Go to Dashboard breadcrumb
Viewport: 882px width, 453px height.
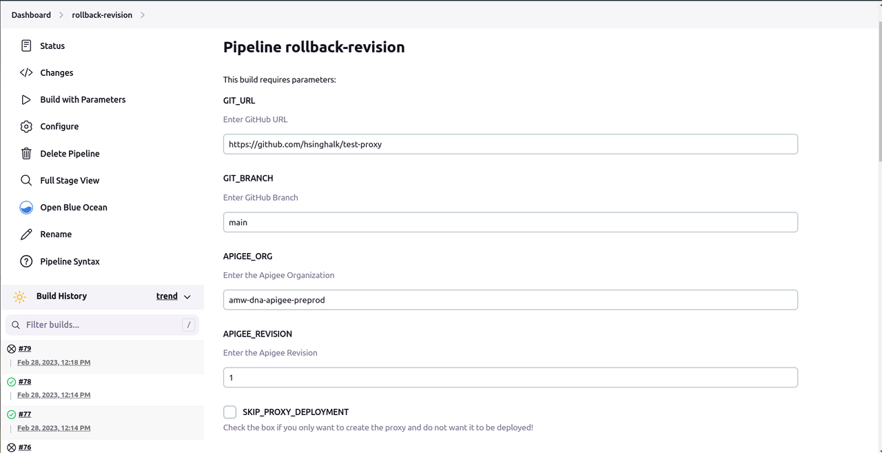(31, 14)
